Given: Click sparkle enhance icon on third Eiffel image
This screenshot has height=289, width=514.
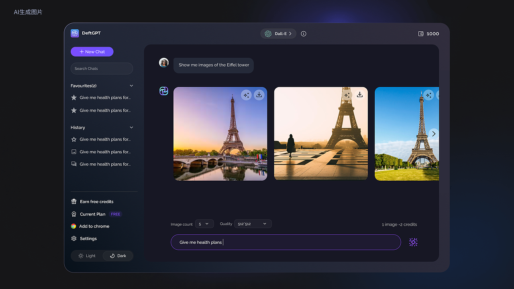Looking at the screenshot, I should pyautogui.click(x=428, y=95).
